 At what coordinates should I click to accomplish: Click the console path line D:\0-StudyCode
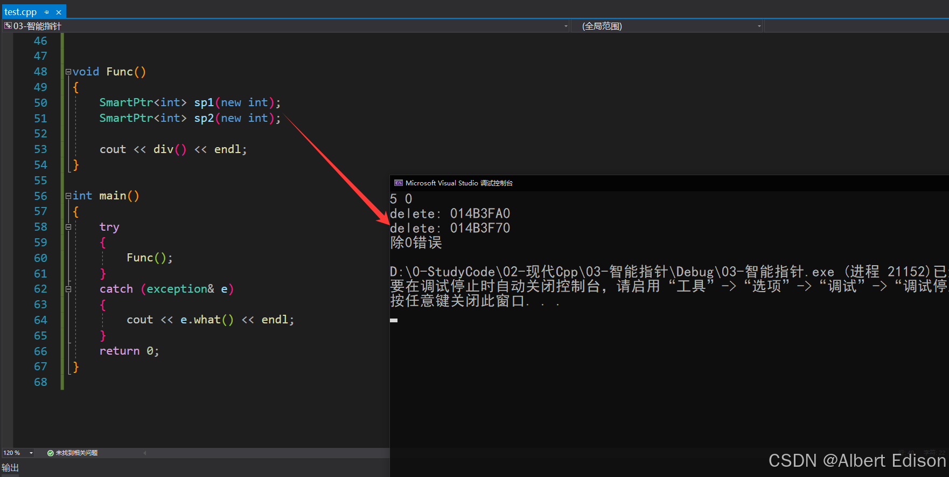point(668,272)
